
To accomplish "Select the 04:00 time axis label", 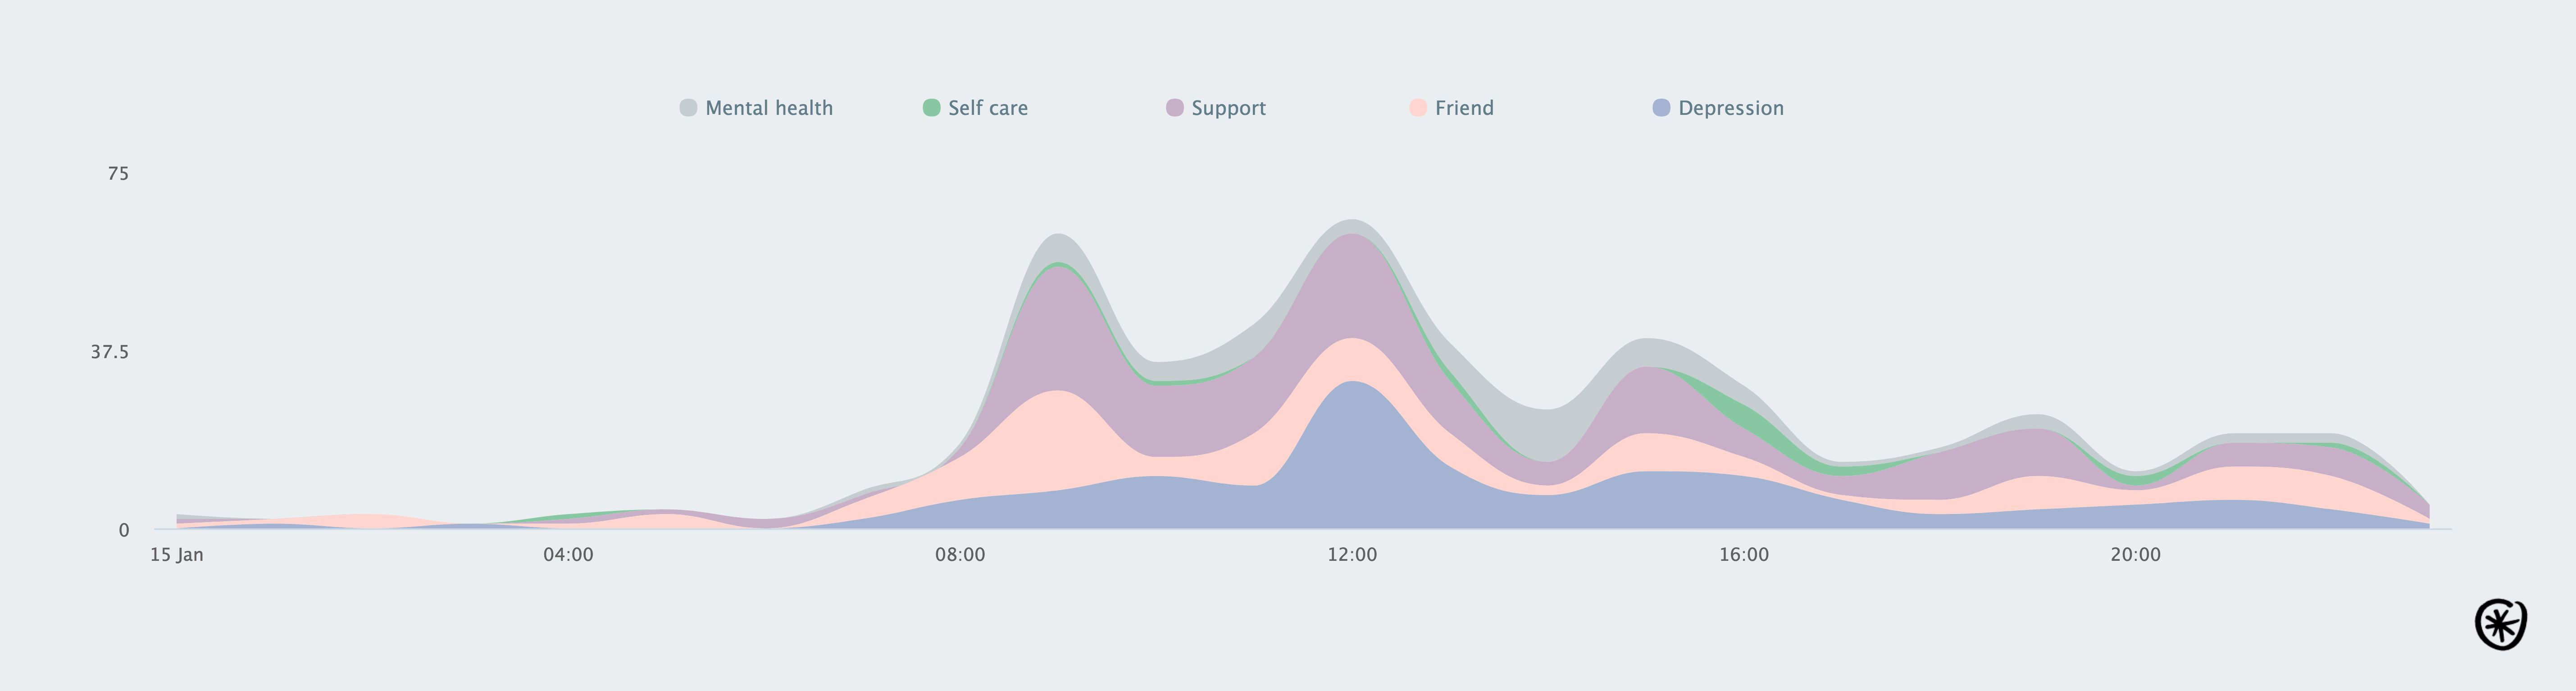I will coord(568,555).
